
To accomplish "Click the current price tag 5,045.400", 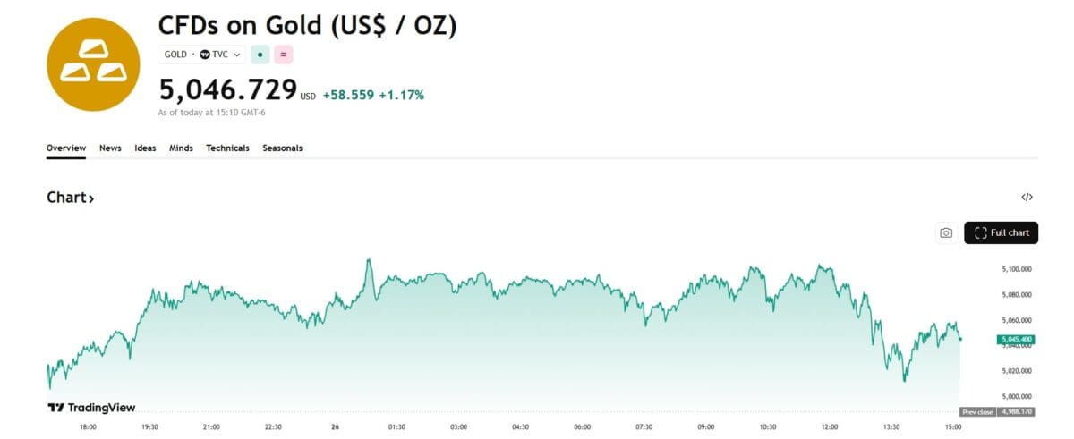I will (1016, 339).
